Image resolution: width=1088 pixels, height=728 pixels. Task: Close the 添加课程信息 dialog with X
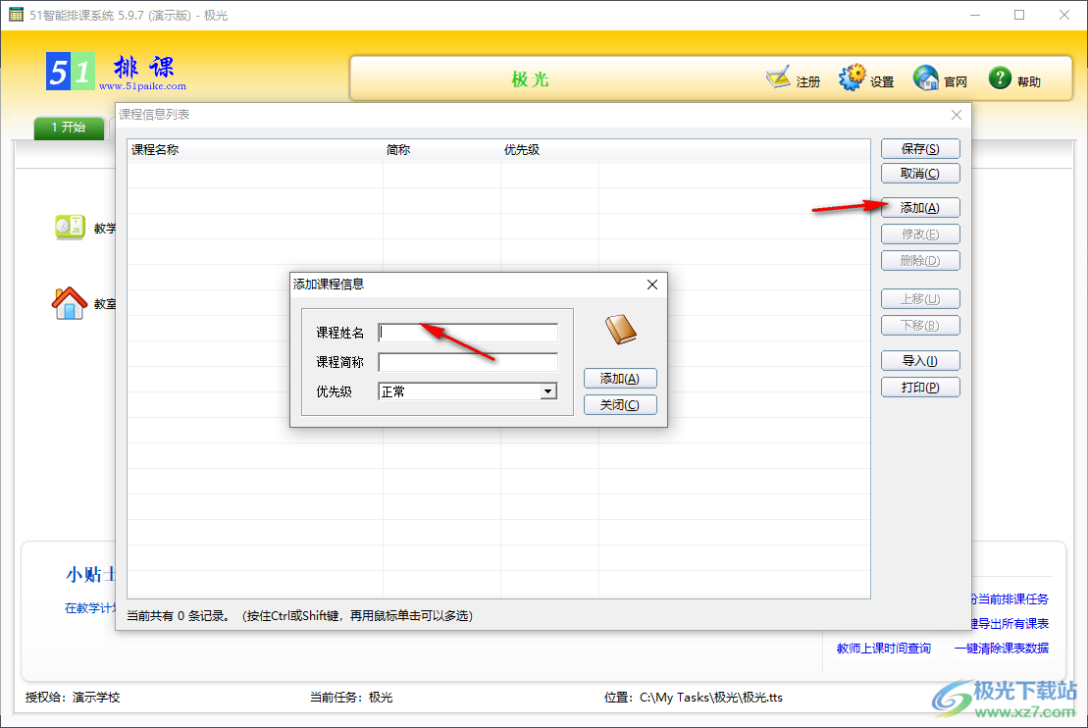(x=652, y=285)
